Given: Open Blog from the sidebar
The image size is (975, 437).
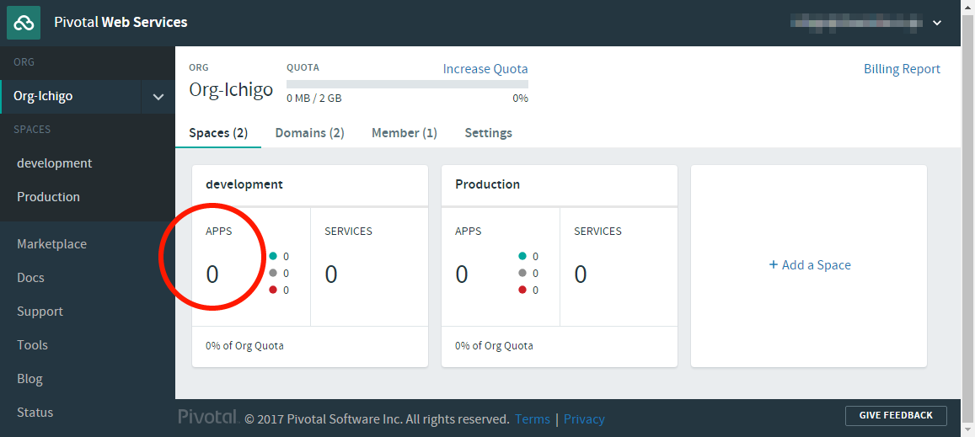Looking at the screenshot, I should tap(29, 379).
